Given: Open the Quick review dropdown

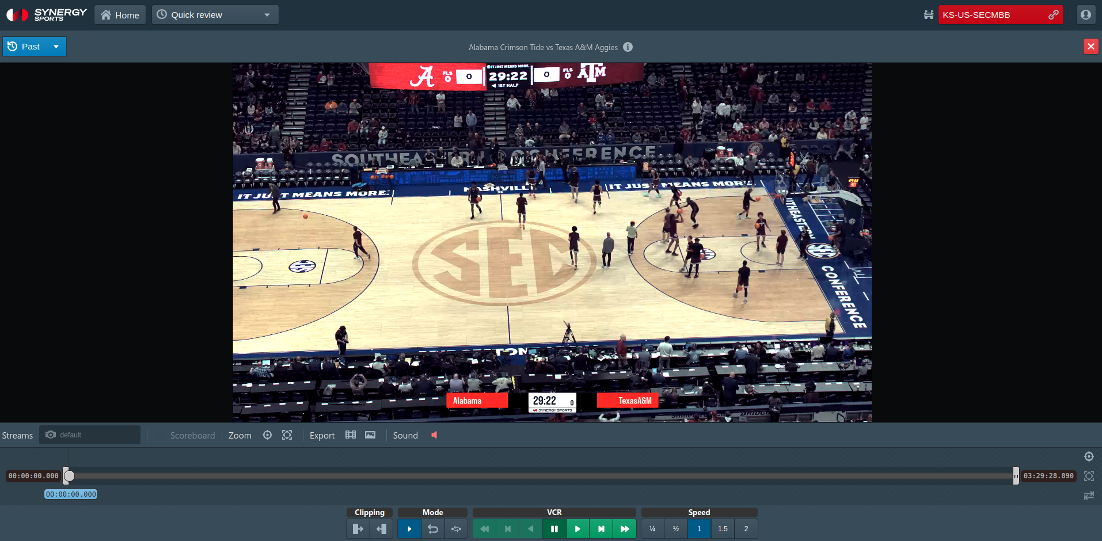Looking at the screenshot, I should [215, 15].
